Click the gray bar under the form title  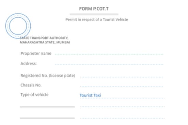(x=94, y=14)
